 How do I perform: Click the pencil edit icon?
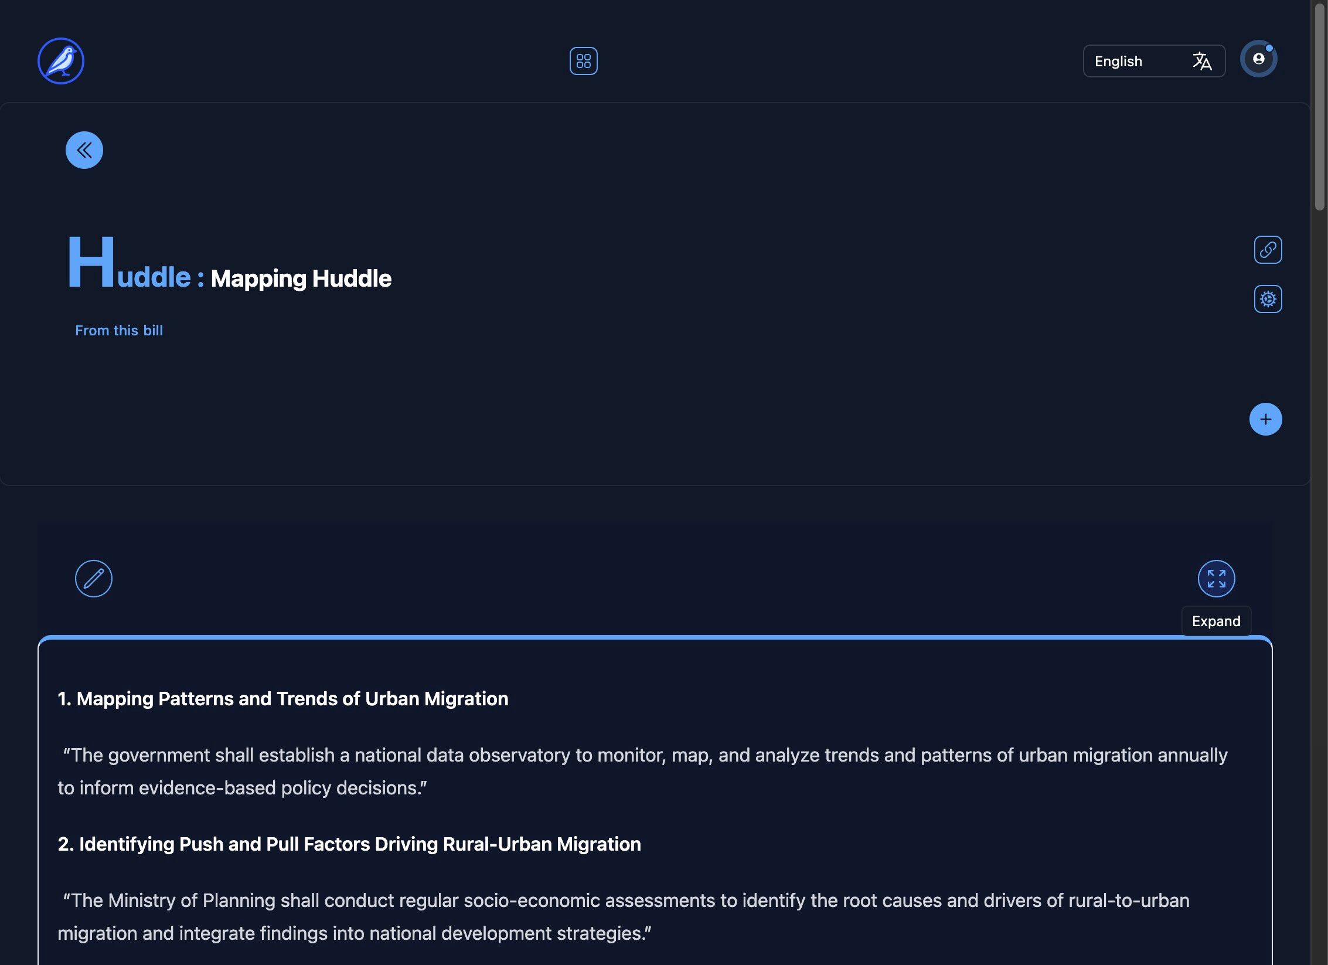94,579
